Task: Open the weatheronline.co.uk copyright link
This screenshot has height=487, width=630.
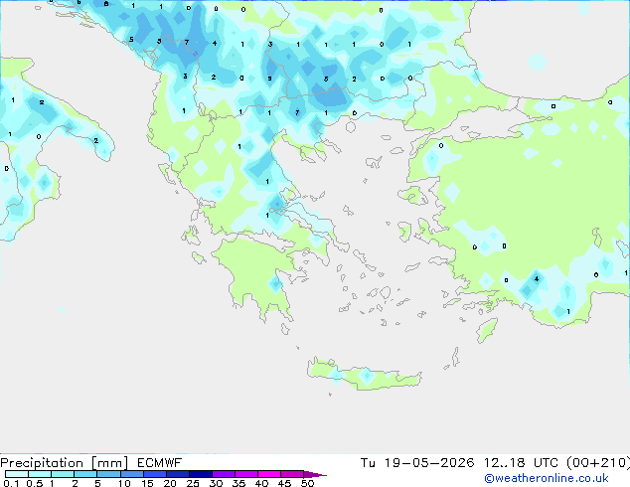Action: pyautogui.click(x=547, y=478)
